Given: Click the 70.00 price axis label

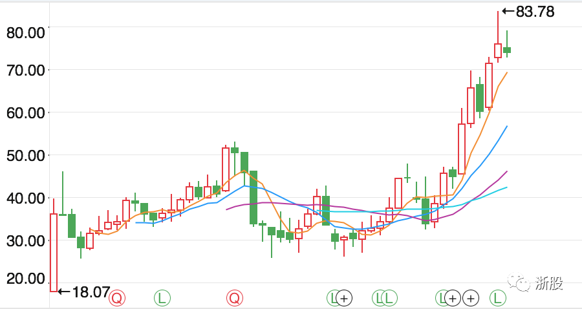Looking at the screenshot, I should tap(26, 70).
